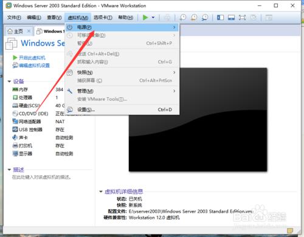Collapse the 描述 description section
Image resolution: width=304 pixels, height=237 pixels.
[9, 170]
